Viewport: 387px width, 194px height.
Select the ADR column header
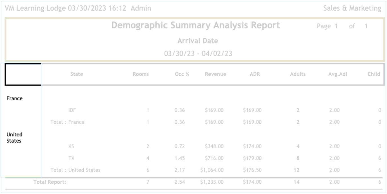255,74
